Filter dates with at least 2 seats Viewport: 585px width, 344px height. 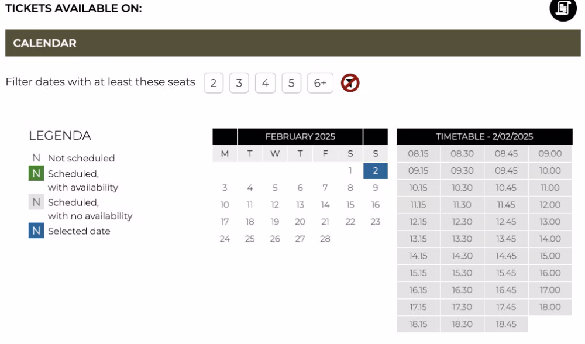pyautogui.click(x=214, y=83)
